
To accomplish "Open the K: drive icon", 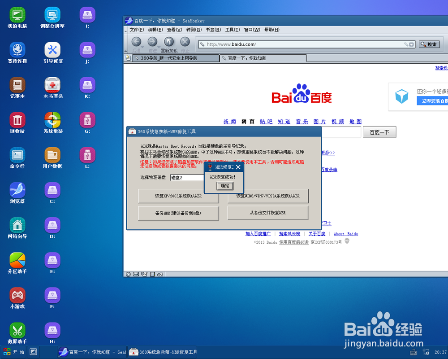I will 87,88.
